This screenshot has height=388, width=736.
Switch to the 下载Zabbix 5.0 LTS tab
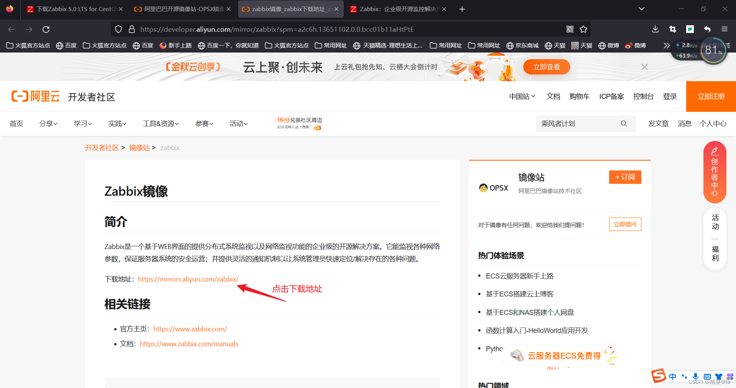[74, 9]
